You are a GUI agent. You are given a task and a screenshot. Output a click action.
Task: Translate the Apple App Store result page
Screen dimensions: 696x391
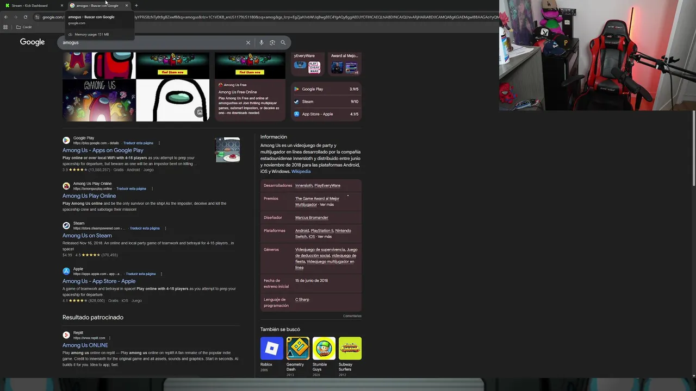[141, 274]
